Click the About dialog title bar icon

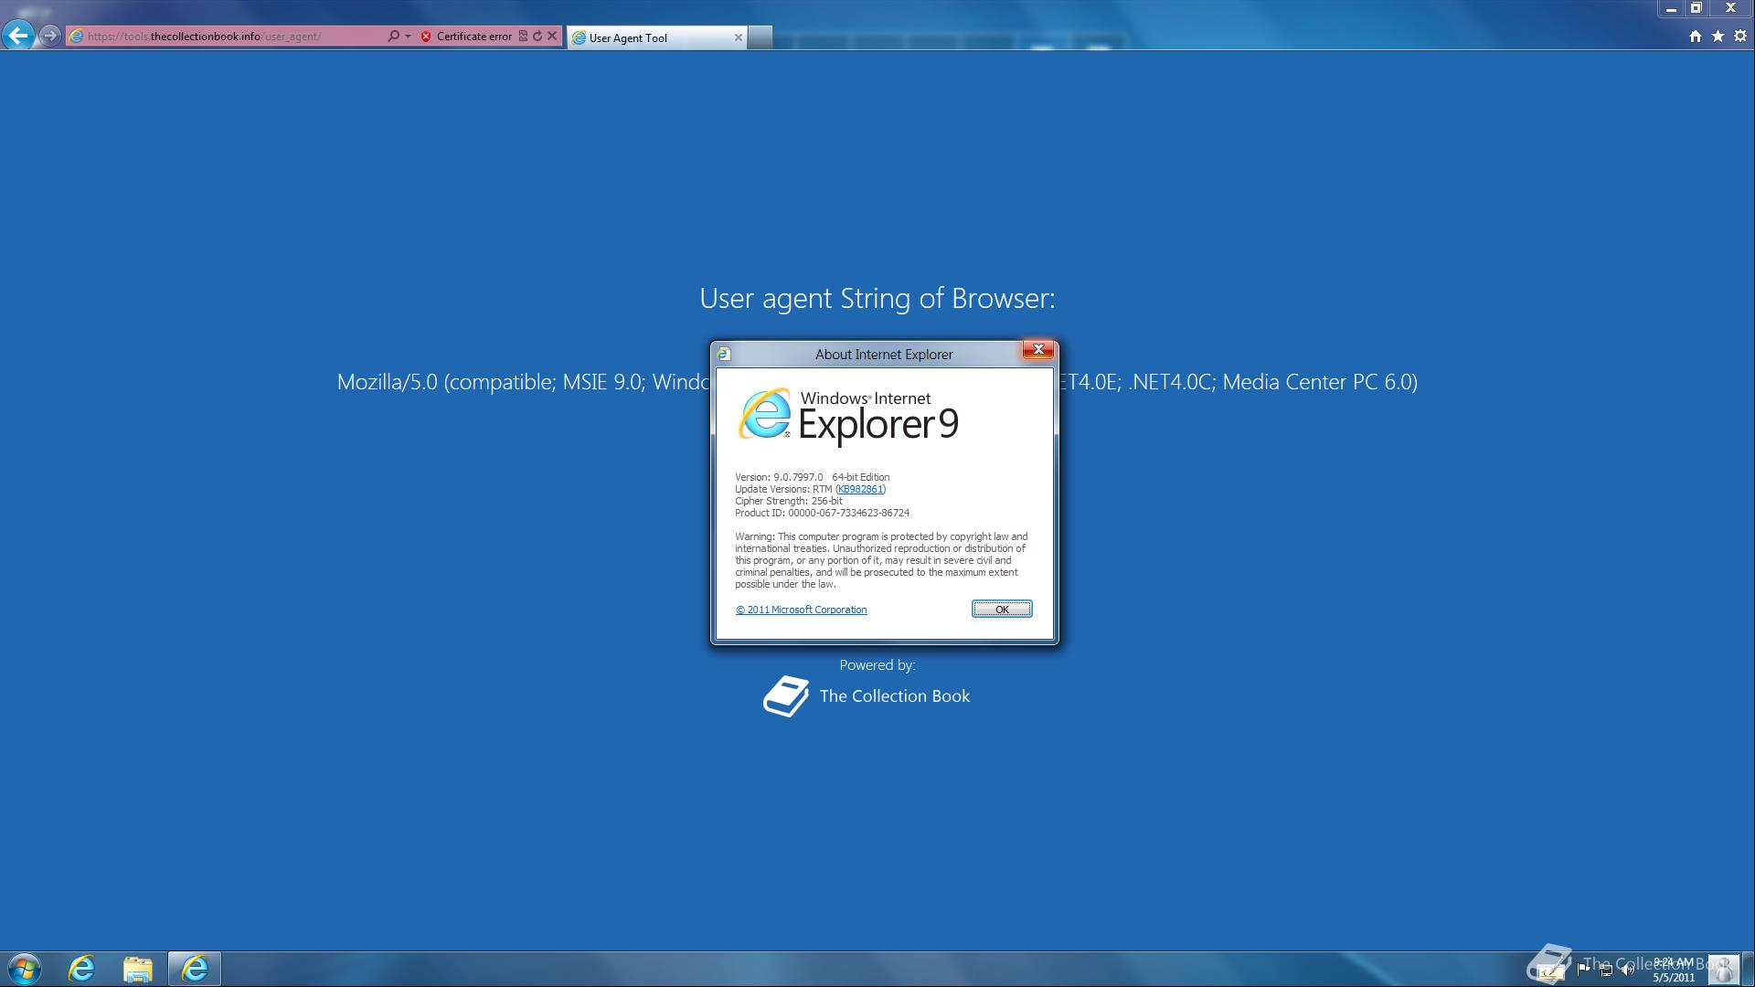[x=725, y=354]
